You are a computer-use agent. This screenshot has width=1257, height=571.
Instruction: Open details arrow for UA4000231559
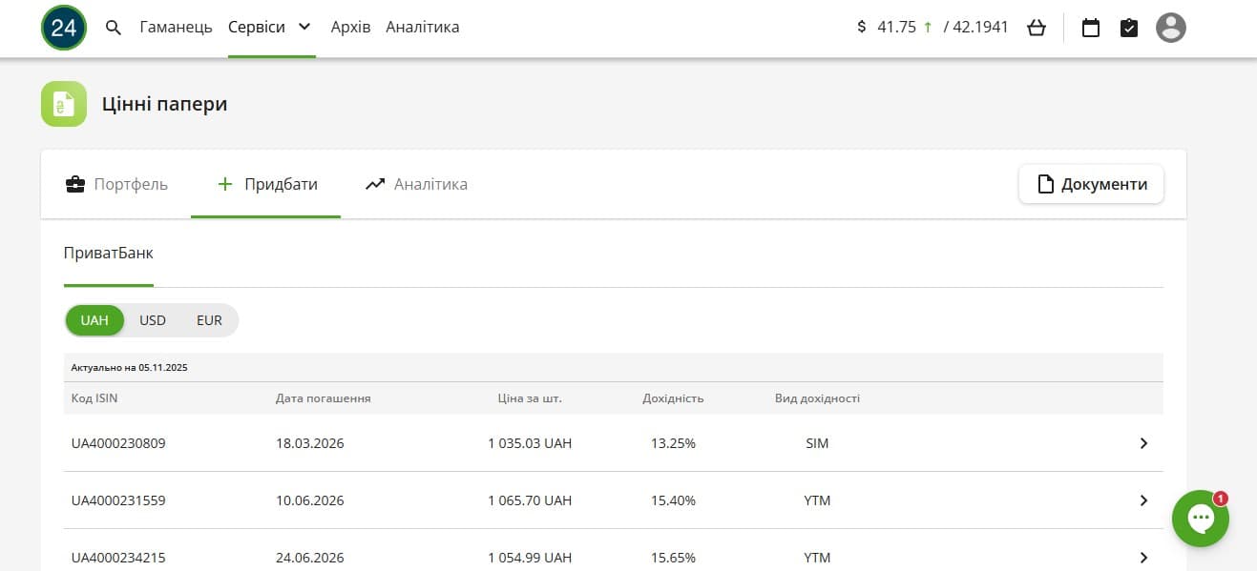pyautogui.click(x=1143, y=500)
